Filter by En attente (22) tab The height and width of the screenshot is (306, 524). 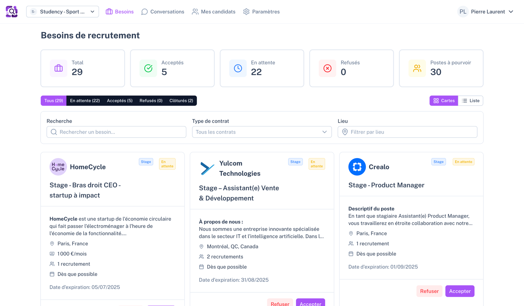coord(85,101)
